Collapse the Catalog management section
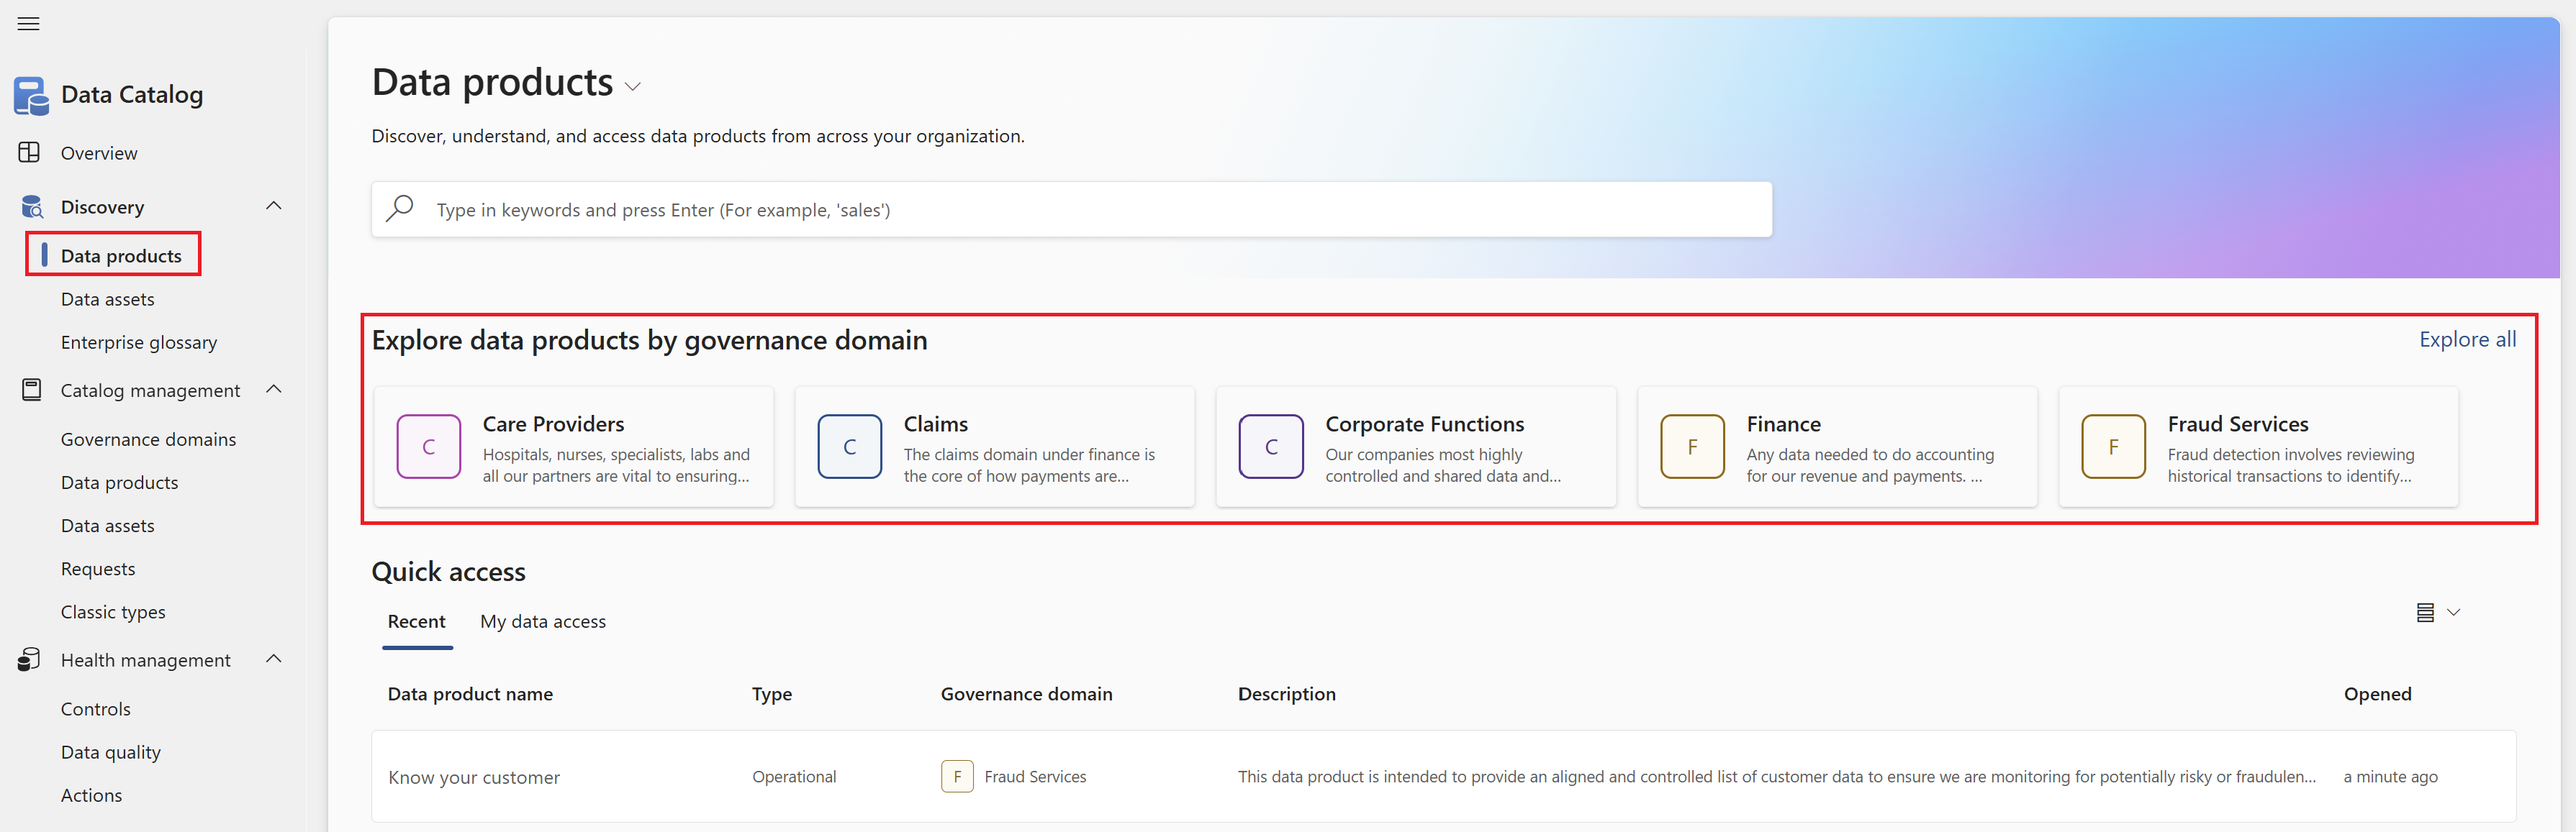The width and height of the screenshot is (2576, 832). point(274,390)
